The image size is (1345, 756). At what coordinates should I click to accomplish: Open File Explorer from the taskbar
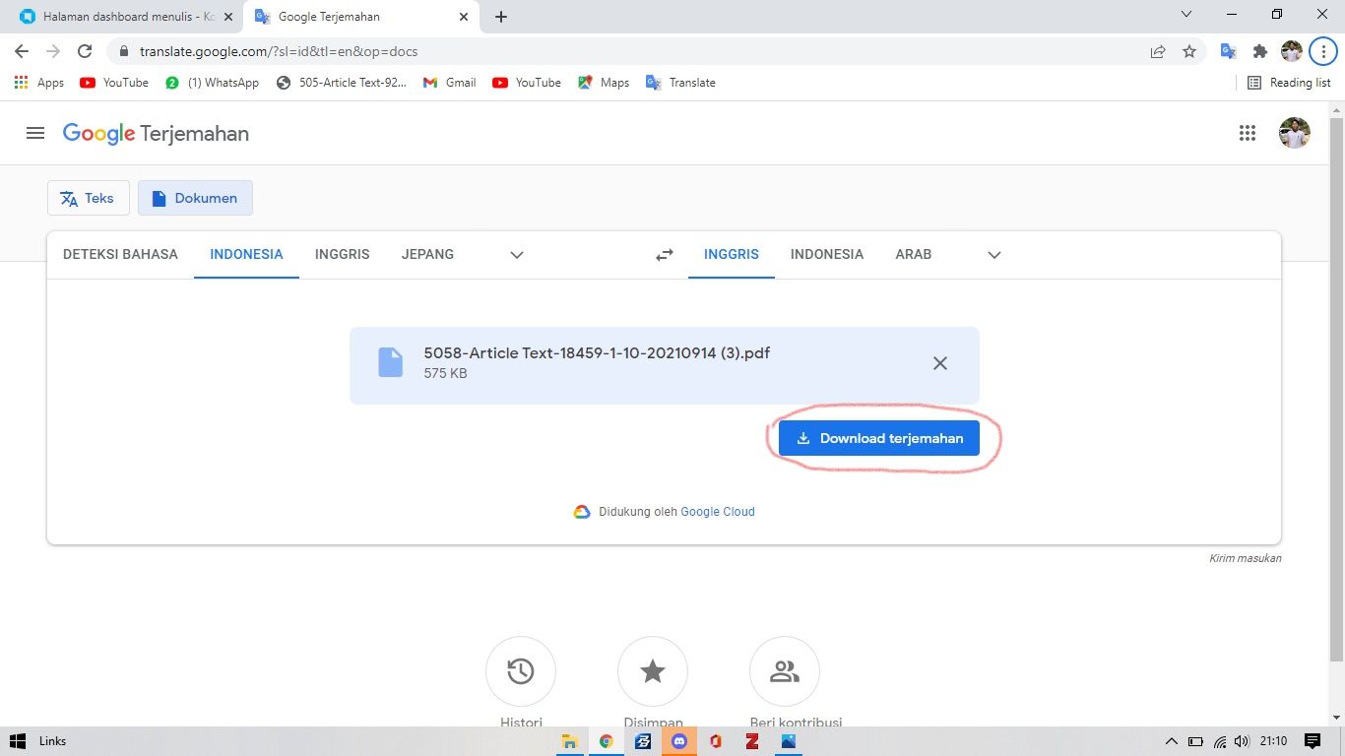[x=569, y=741]
